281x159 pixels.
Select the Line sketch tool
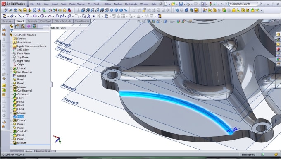pos(20,16)
